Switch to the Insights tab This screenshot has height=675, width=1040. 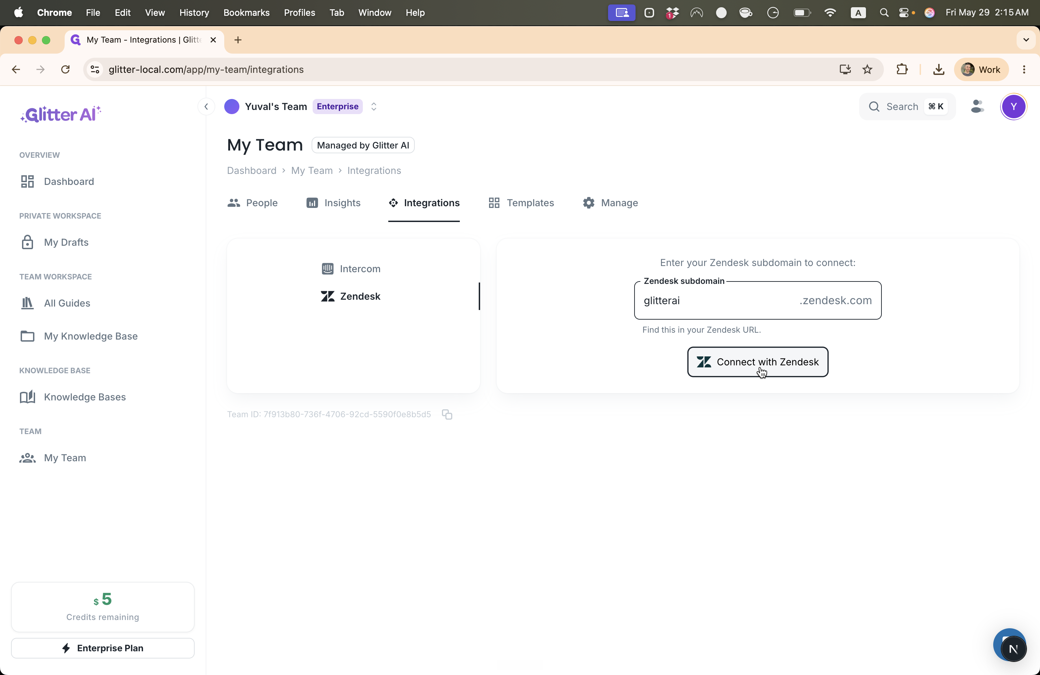click(x=333, y=203)
